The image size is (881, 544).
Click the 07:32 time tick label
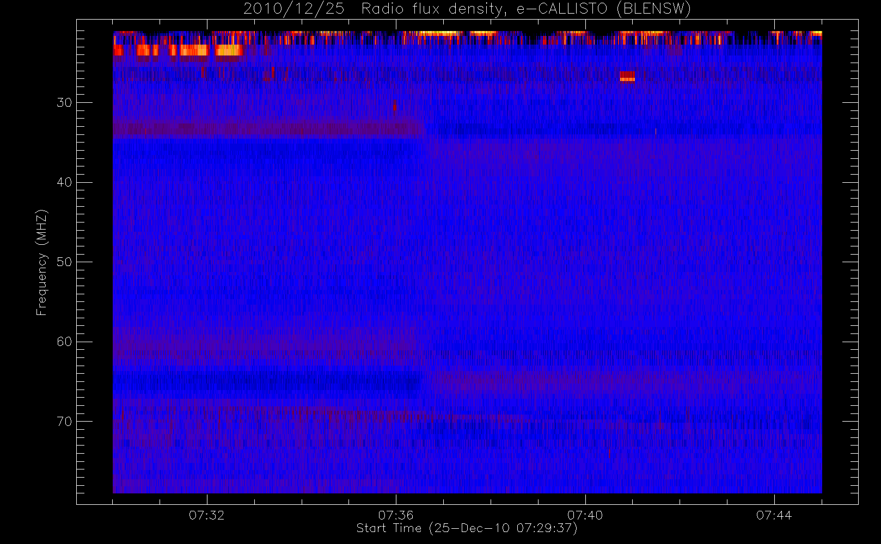pos(207,515)
